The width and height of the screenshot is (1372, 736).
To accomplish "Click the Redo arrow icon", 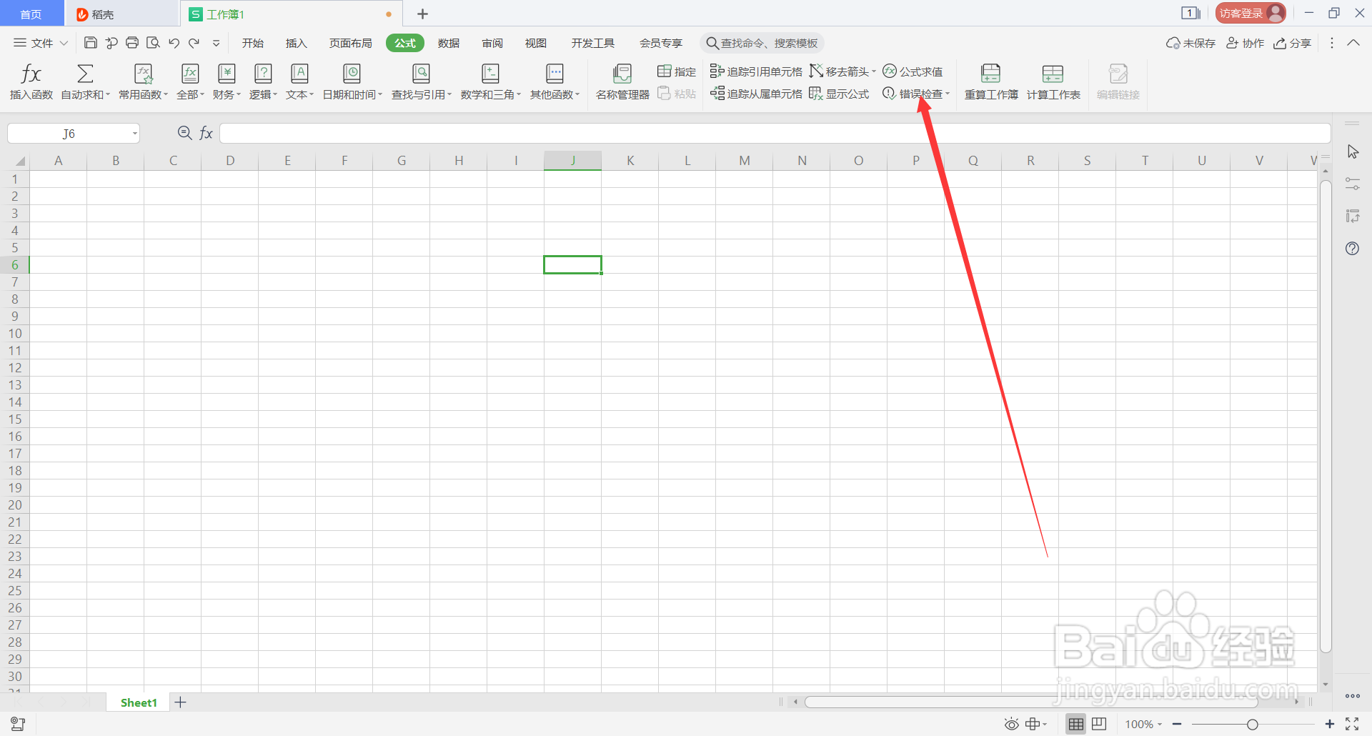I will (194, 43).
